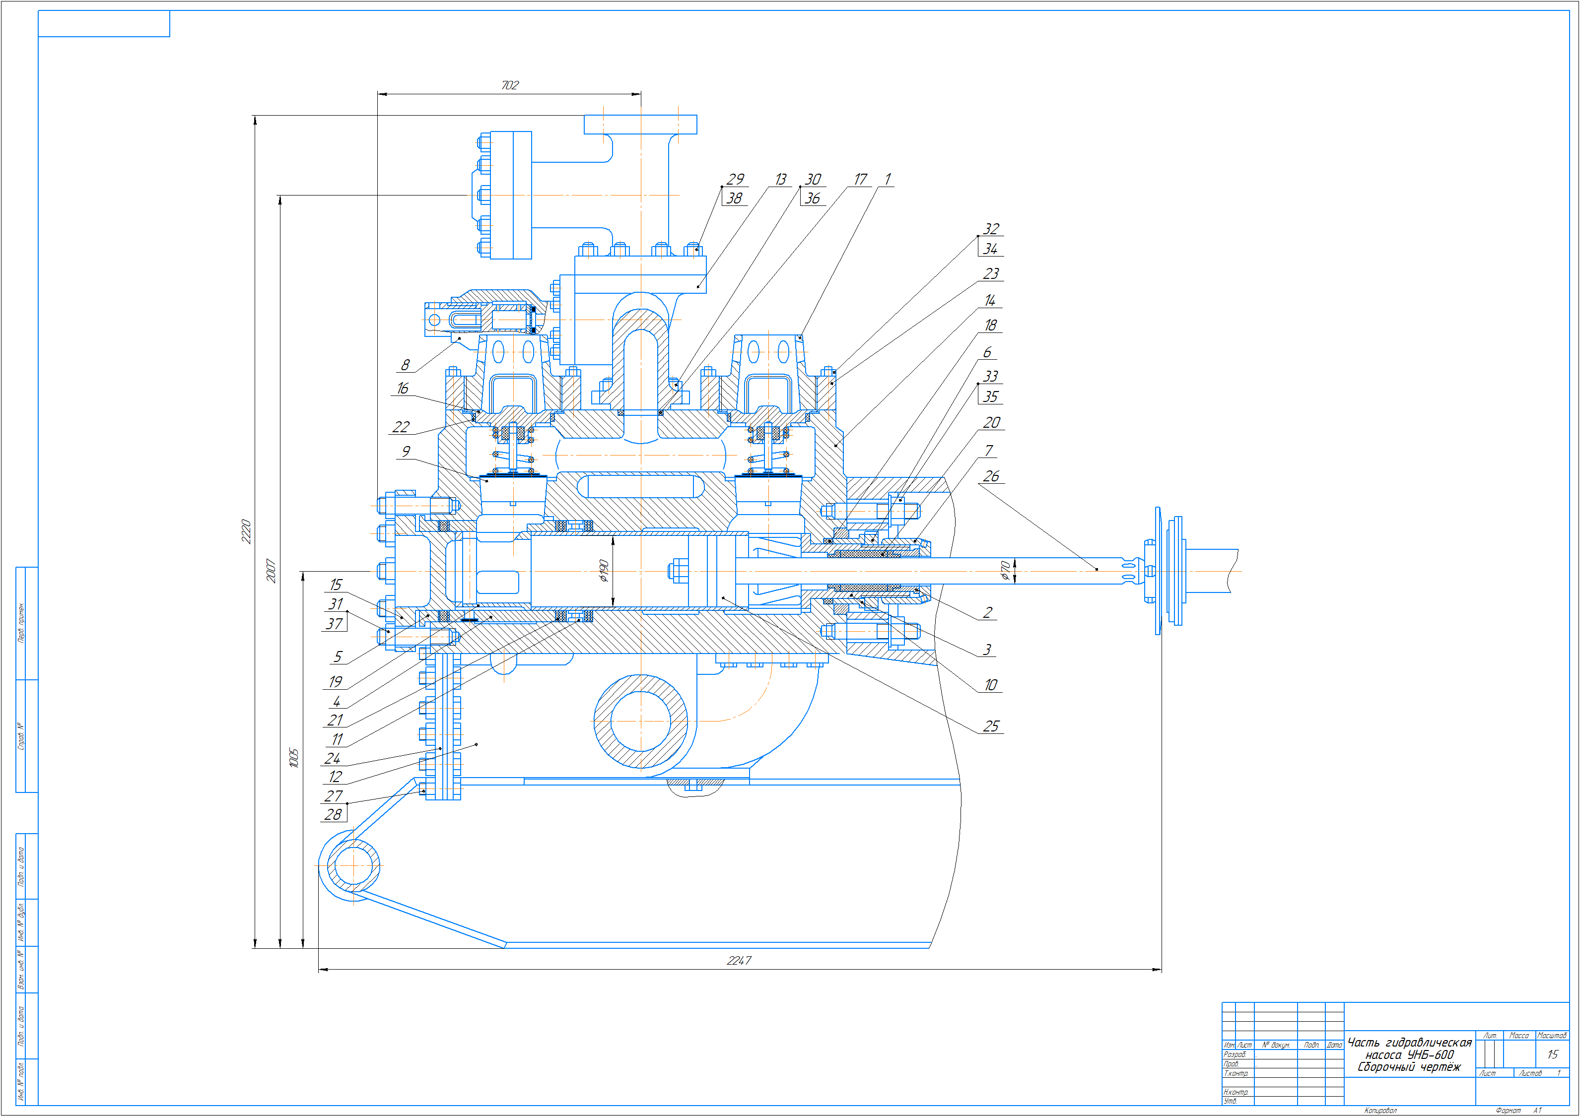Select callout number 17 at top
This screenshot has width=1580, height=1116.
coord(860,179)
